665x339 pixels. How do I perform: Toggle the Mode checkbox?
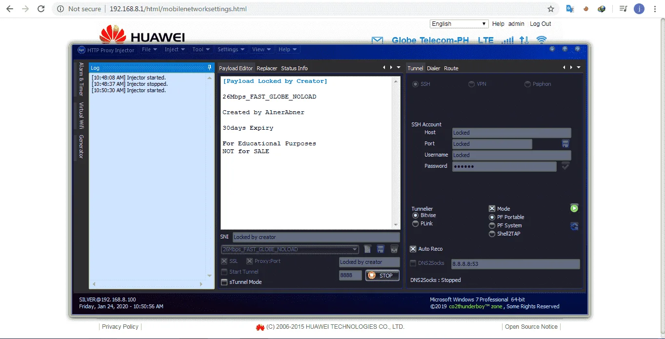pos(492,208)
